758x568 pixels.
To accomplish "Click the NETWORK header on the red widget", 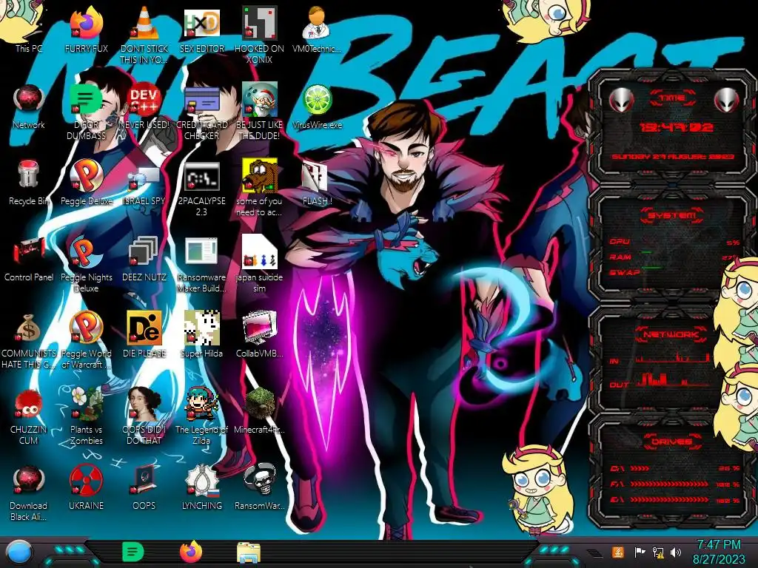I will pos(671,334).
